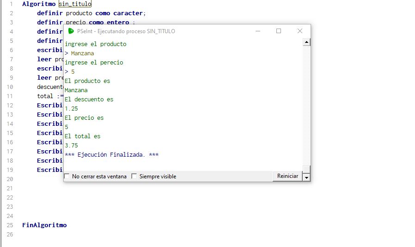The height and width of the screenshot is (247, 415).
Task: Maximize the PSeInt execution window
Action: (x=279, y=31)
